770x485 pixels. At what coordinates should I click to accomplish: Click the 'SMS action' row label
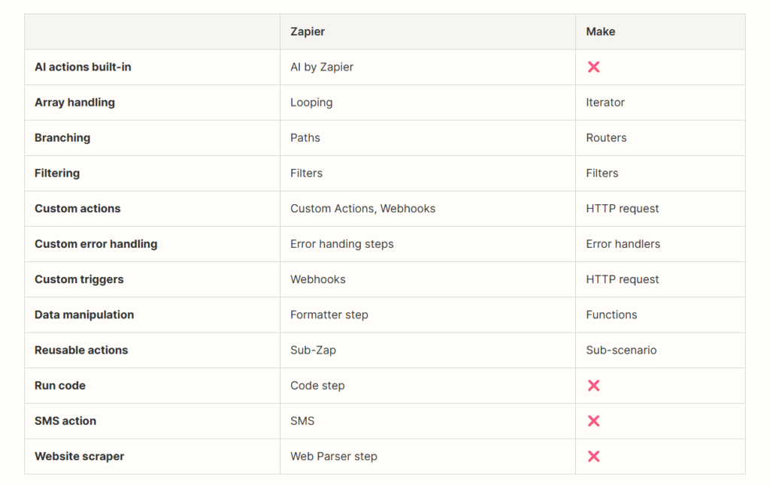click(x=65, y=420)
